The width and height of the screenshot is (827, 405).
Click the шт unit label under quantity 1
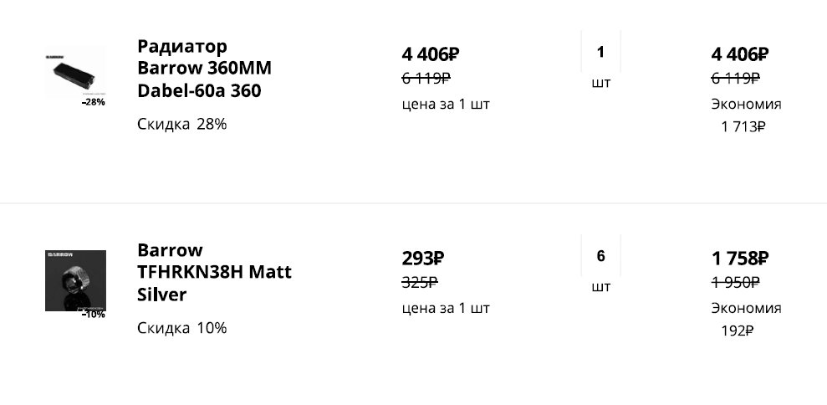click(600, 83)
